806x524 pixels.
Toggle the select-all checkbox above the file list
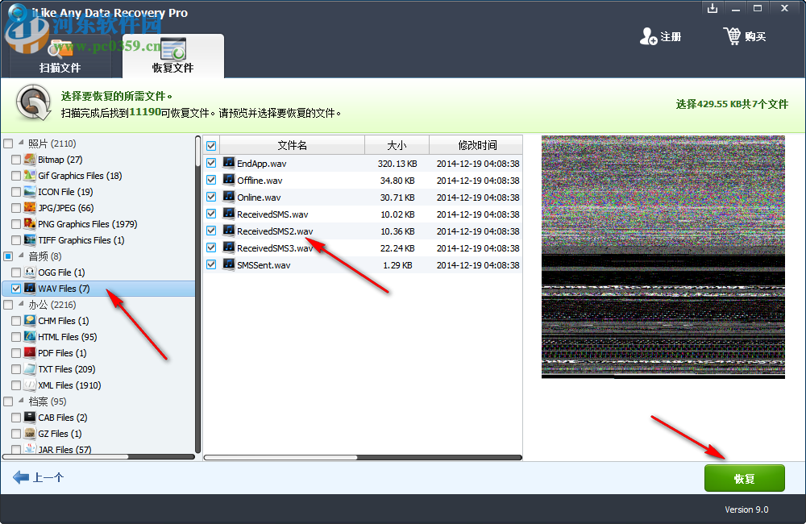click(210, 145)
